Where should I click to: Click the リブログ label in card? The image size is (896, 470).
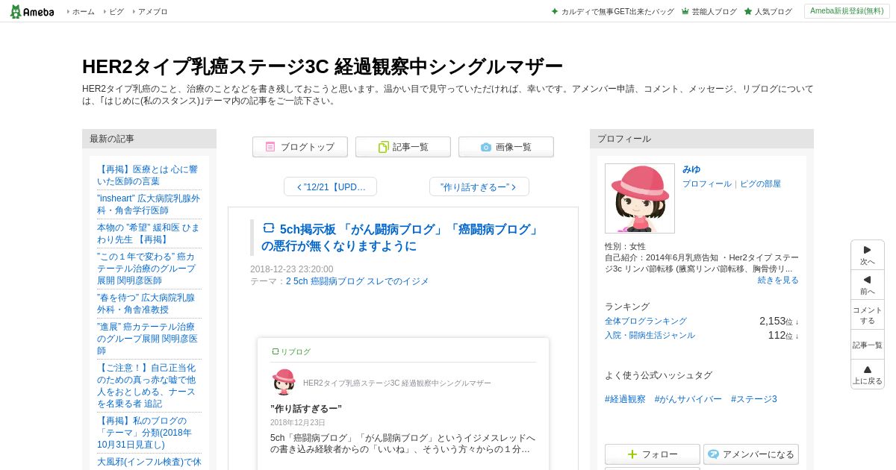(291, 351)
